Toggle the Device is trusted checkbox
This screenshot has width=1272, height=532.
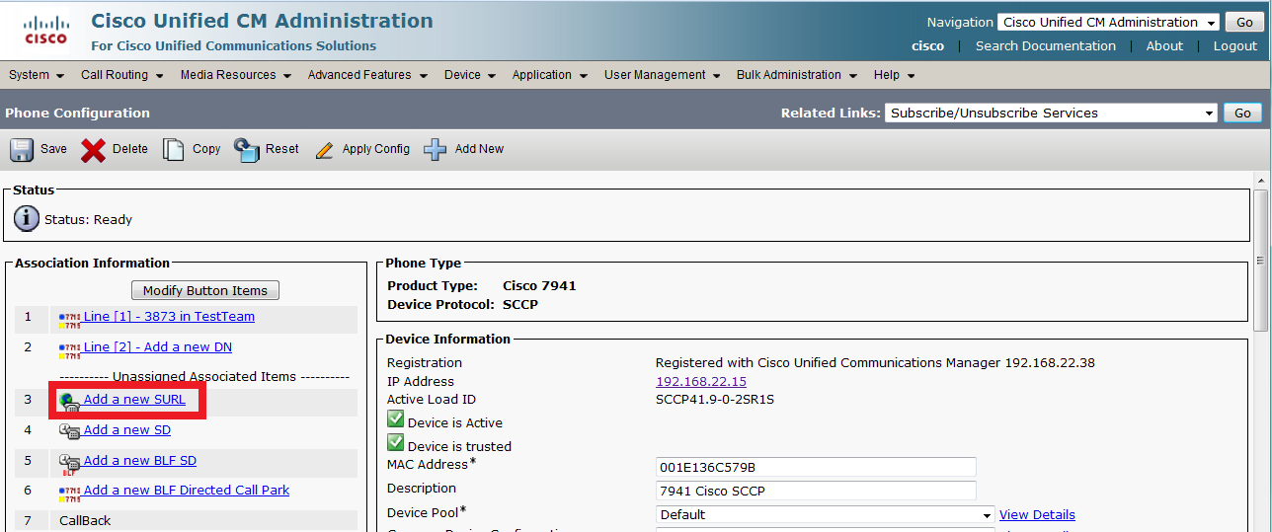pyautogui.click(x=395, y=443)
